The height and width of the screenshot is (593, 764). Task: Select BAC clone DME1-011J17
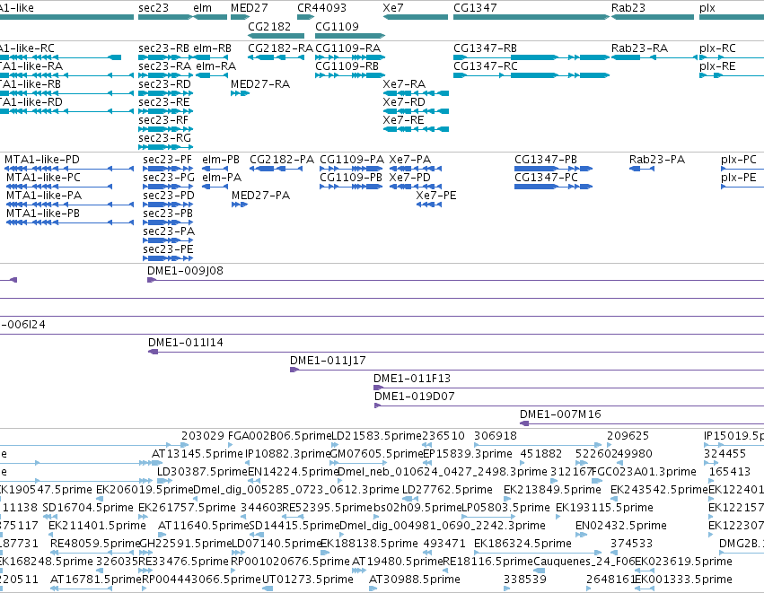(x=328, y=361)
